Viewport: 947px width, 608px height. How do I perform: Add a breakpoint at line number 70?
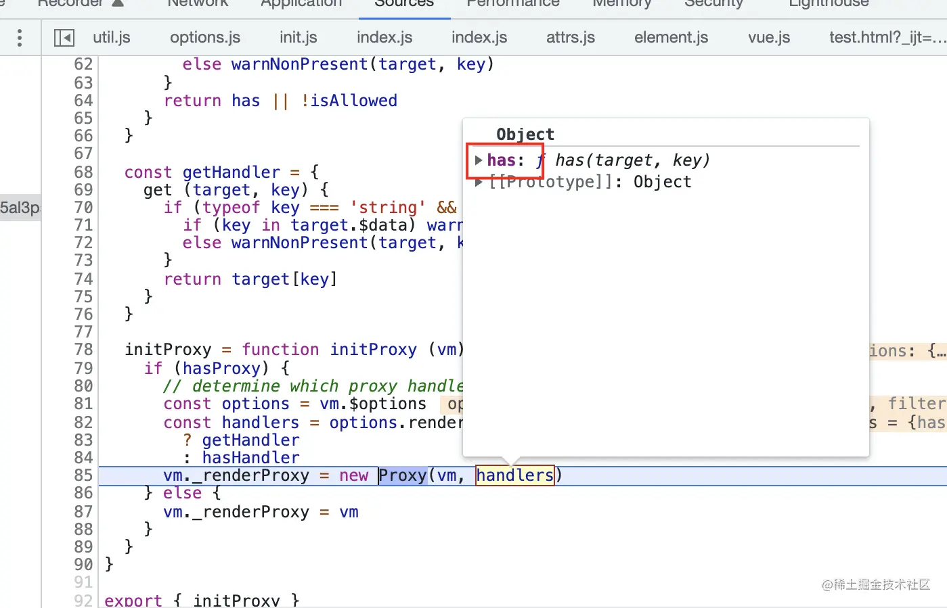[x=83, y=208]
